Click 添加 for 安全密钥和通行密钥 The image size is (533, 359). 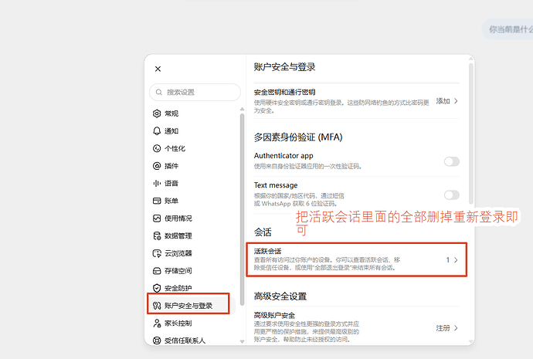(443, 101)
